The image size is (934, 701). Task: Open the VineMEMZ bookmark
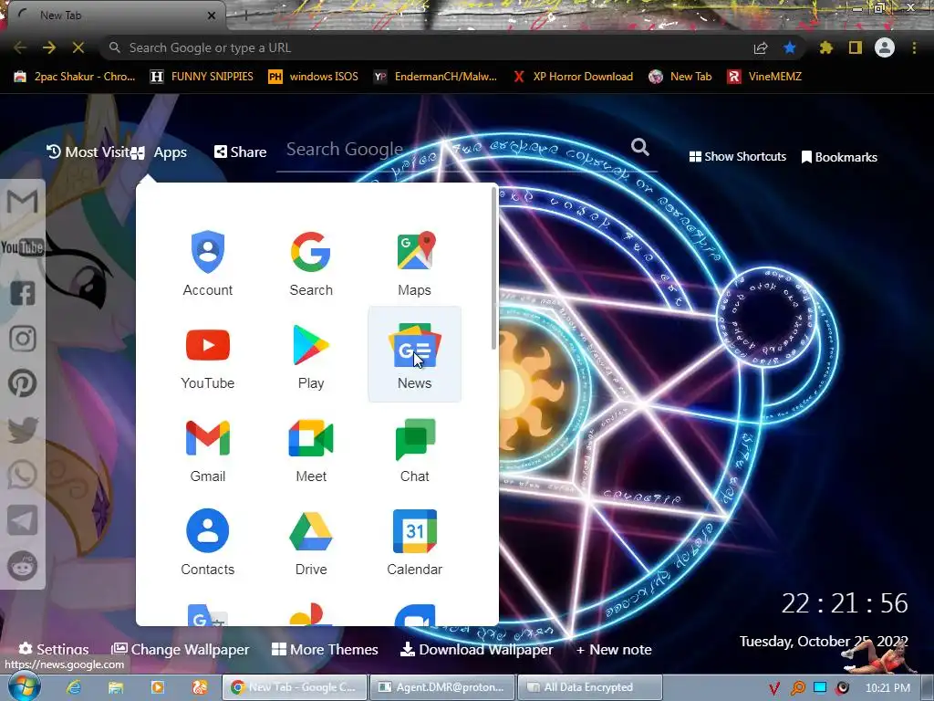point(765,77)
